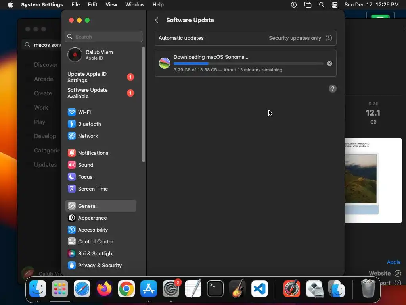The width and height of the screenshot is (406, 305).
Task: Cancel the macOS Sonoma download
Action: click(329, 63)
